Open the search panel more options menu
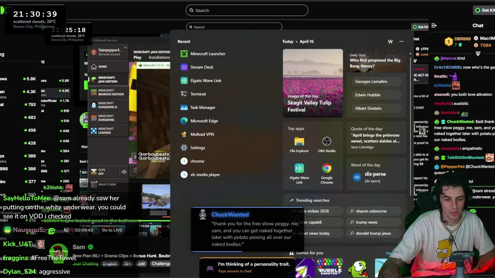The width and height of the screenshot is (495, 278). 401,41
